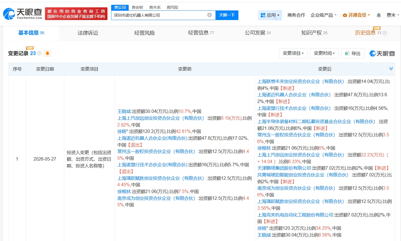This screenshot has width=401, height=241.
Task: Open the 费米 user account dropdown
Action: (393, 15)
